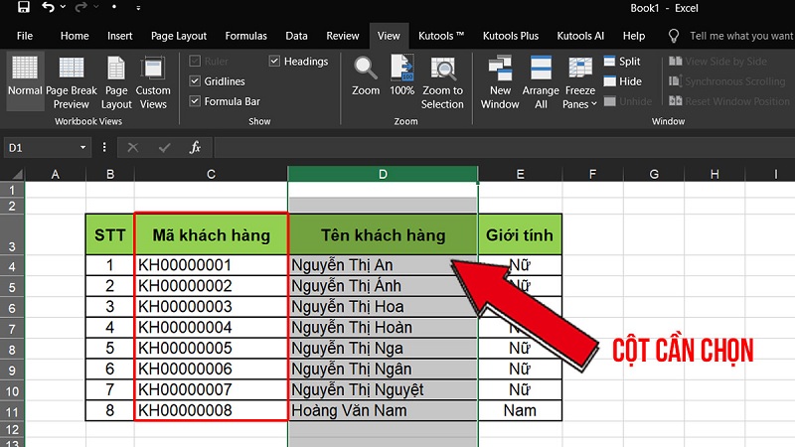The height and width of the screenshot is (447, 795).
Task: Select column A header
Action: pos(56,175)
